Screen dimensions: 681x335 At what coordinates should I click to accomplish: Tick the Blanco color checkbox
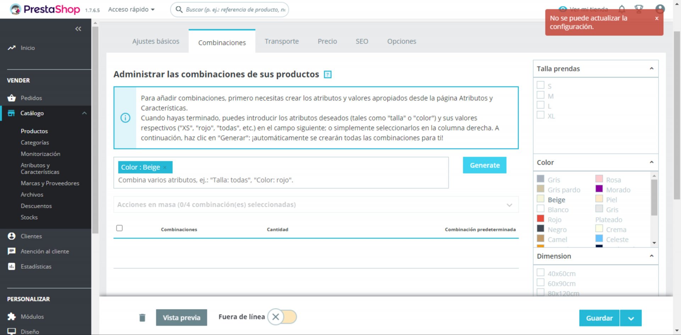point(541,209)
